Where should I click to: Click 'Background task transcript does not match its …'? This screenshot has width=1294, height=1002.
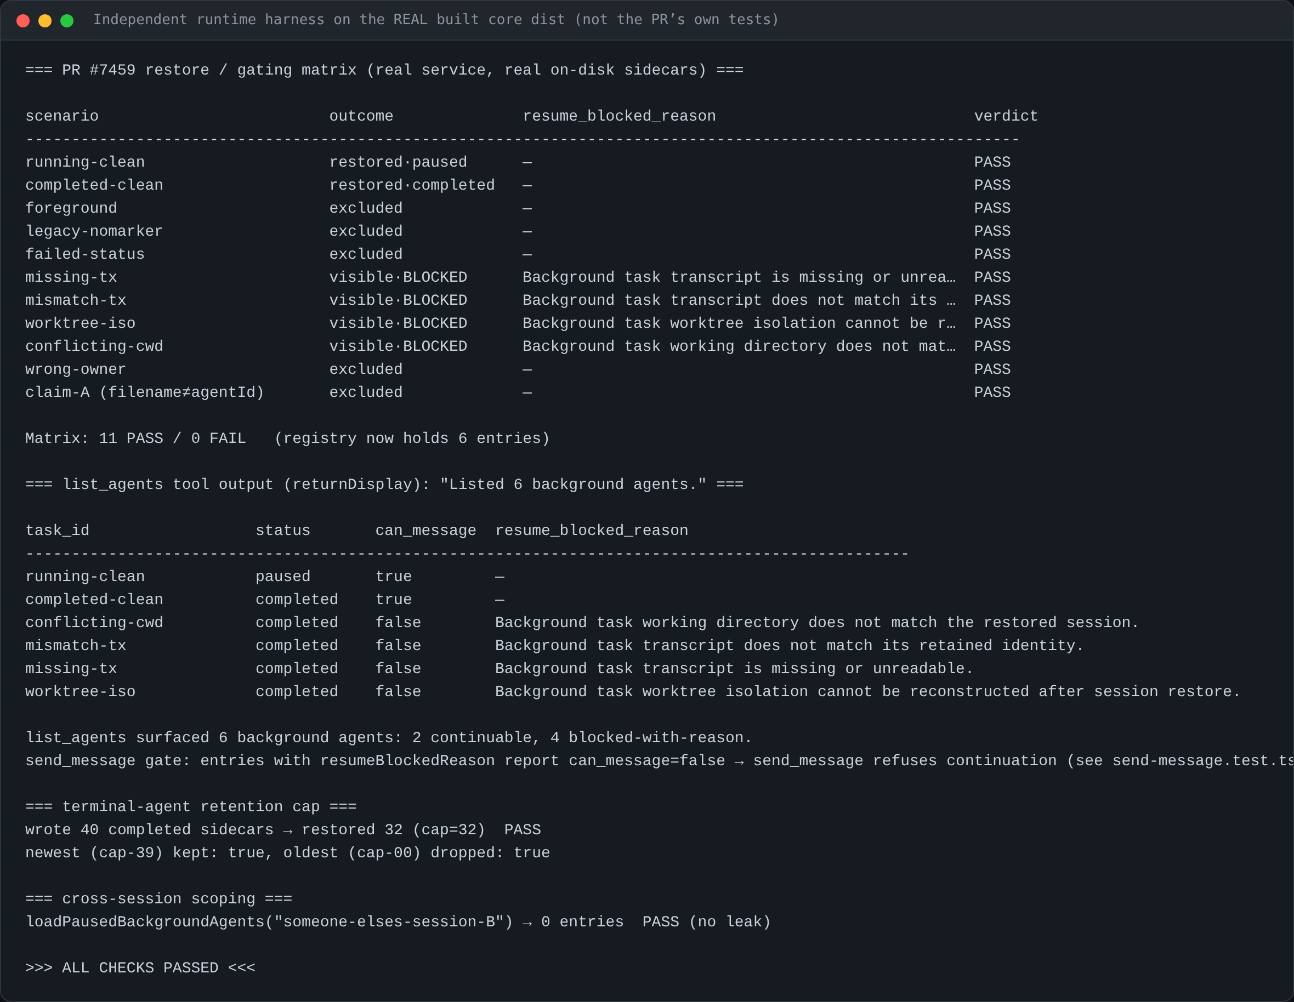click(739, 300)
